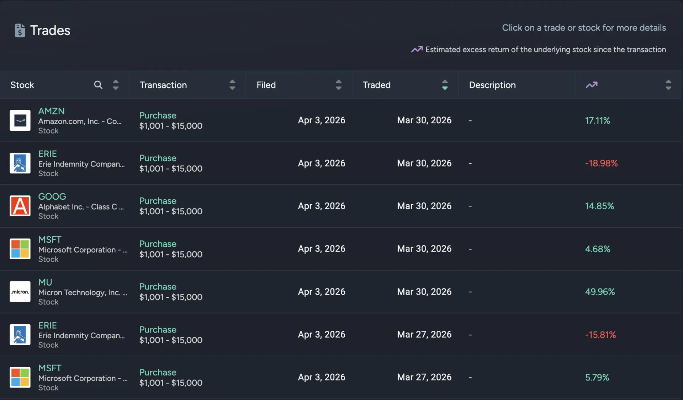The height and width of the screenshot is (400, 683).
Task: Sort by excess return column arrows
Action: [668, 85]
